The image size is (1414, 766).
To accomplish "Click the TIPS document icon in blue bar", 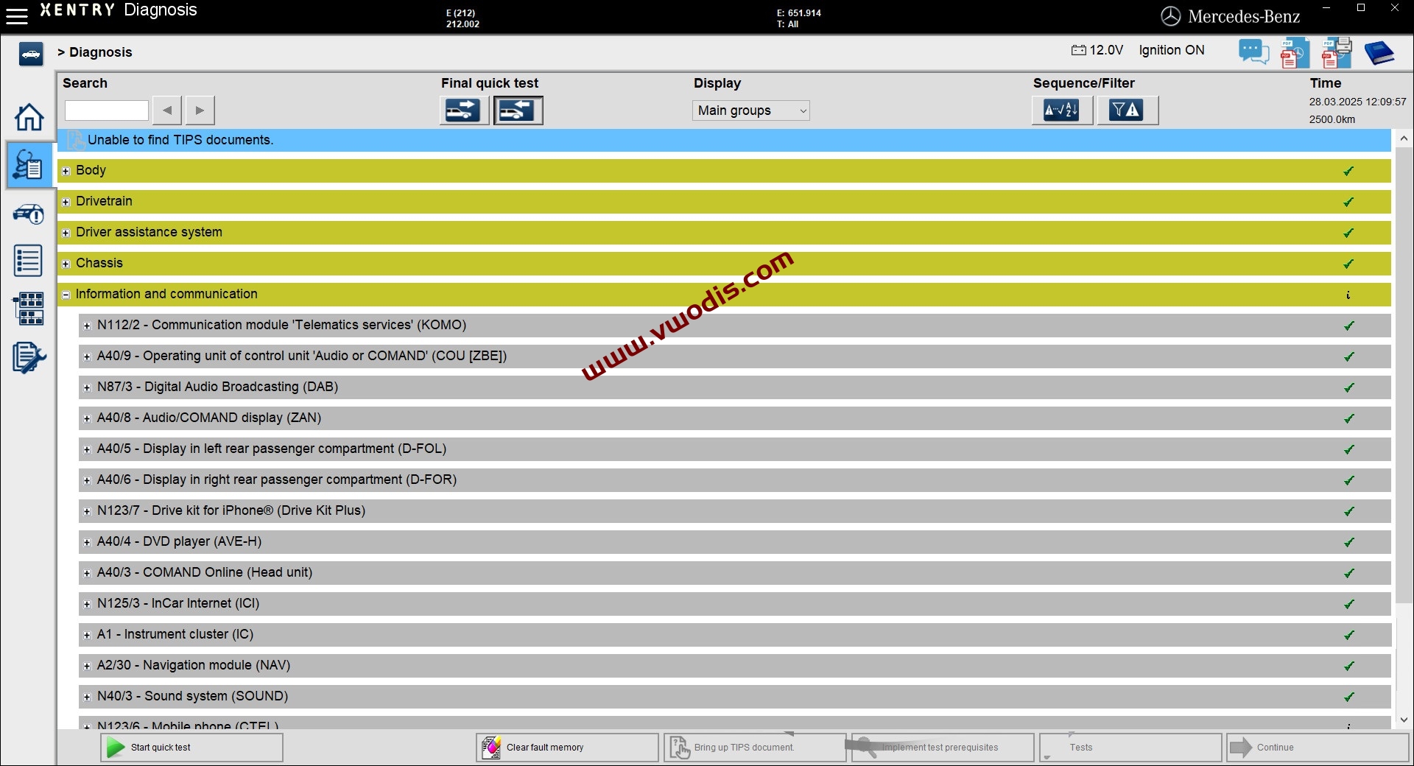I will (x=74, y=140).
